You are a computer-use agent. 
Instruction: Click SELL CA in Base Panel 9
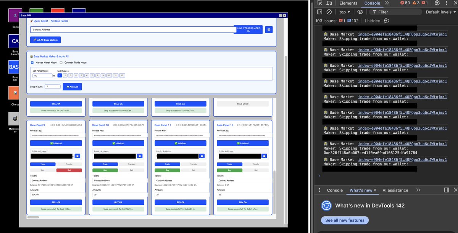click(x=56, y=202)
